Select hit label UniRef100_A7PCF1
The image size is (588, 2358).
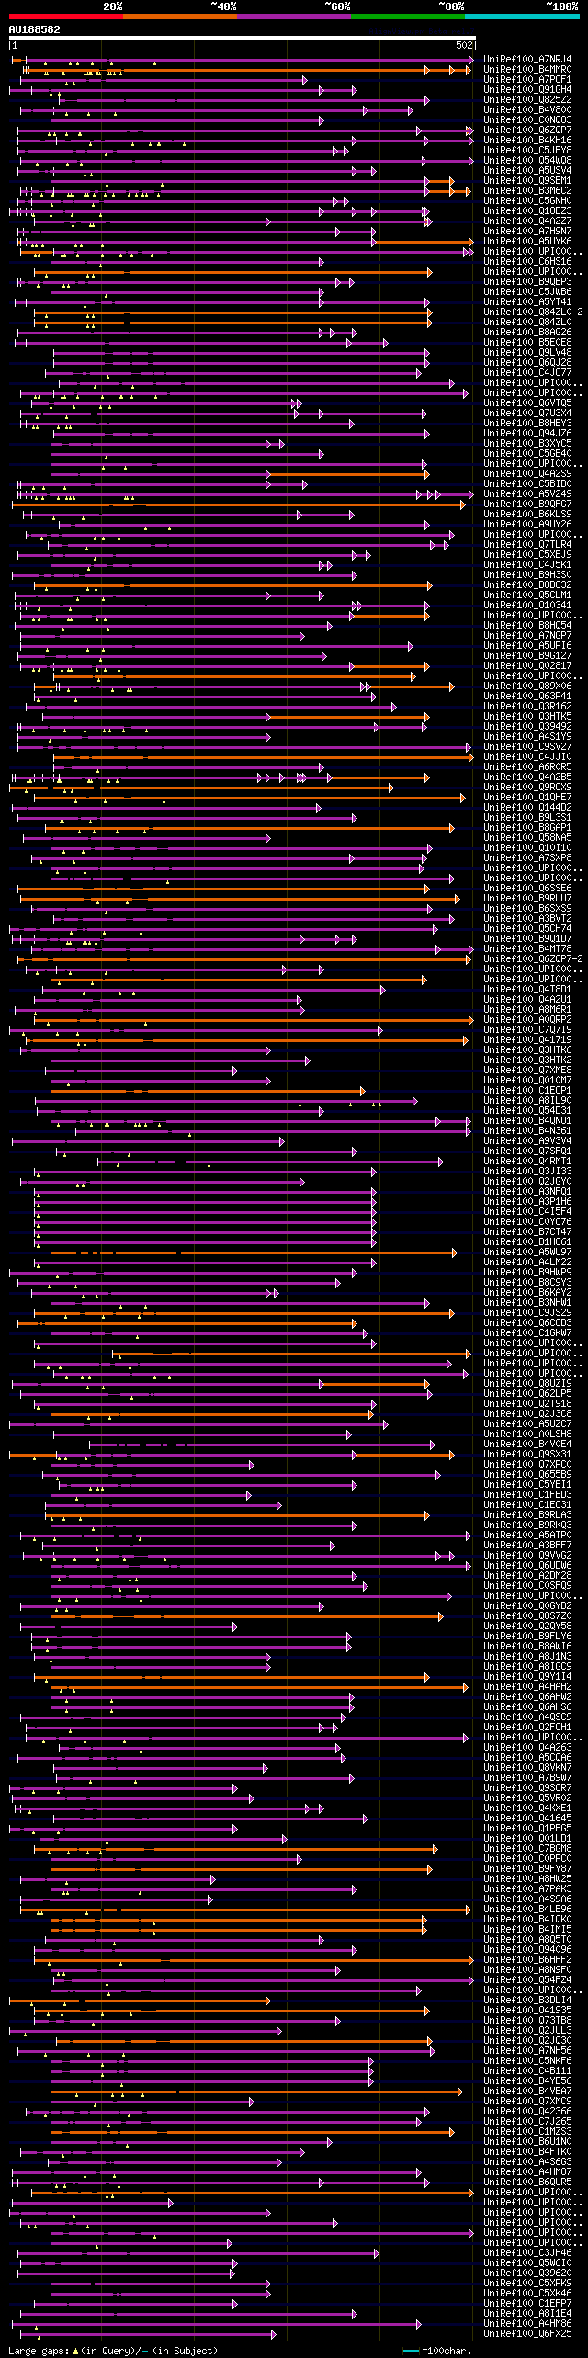pos(527,80)
